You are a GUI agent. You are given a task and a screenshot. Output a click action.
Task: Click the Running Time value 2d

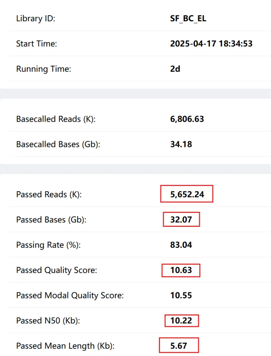[x=175, y=69]
